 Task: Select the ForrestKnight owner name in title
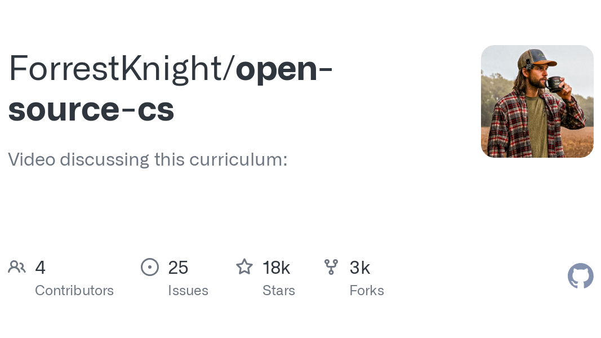pos(115,69)
